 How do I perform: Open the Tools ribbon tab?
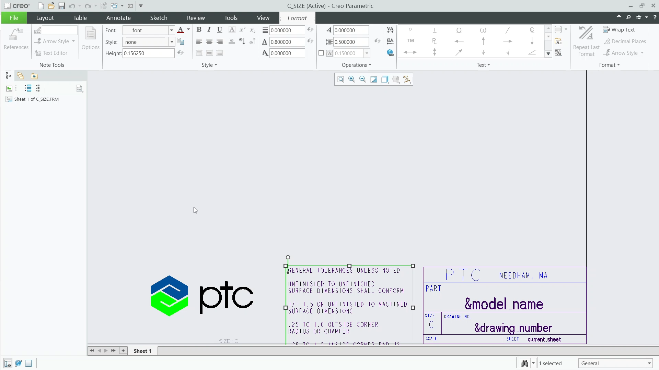tap(231, 18)
